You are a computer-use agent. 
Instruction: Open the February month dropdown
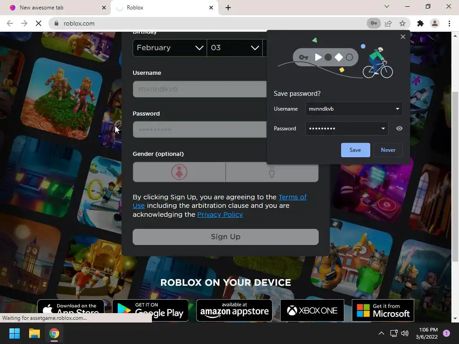[170, 47]
